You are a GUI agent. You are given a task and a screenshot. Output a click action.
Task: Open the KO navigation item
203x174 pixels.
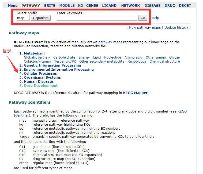(x=81, y=5)
